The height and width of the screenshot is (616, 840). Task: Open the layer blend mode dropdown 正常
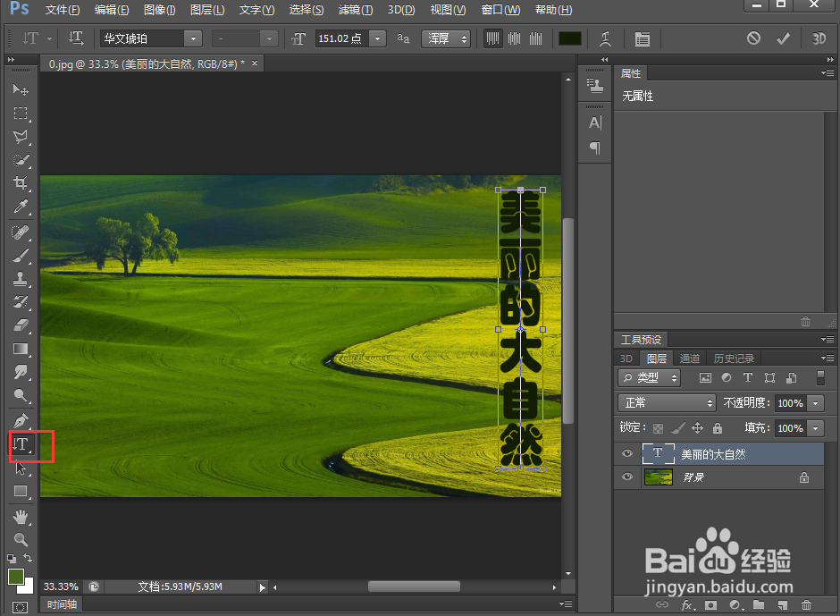(x=667, y=402)
